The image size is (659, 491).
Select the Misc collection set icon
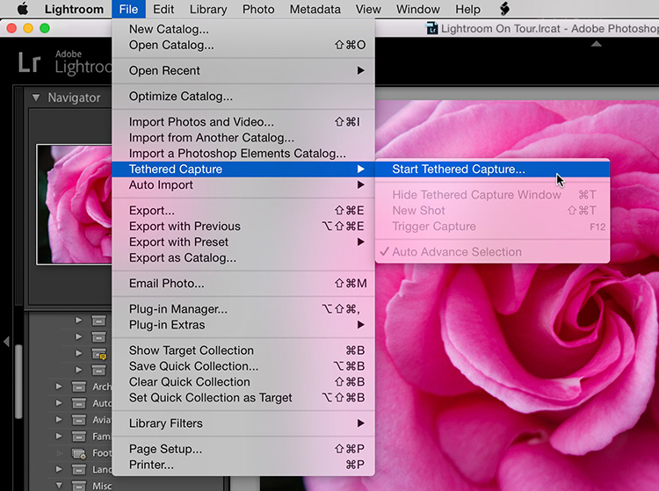(x=78, y=486)
